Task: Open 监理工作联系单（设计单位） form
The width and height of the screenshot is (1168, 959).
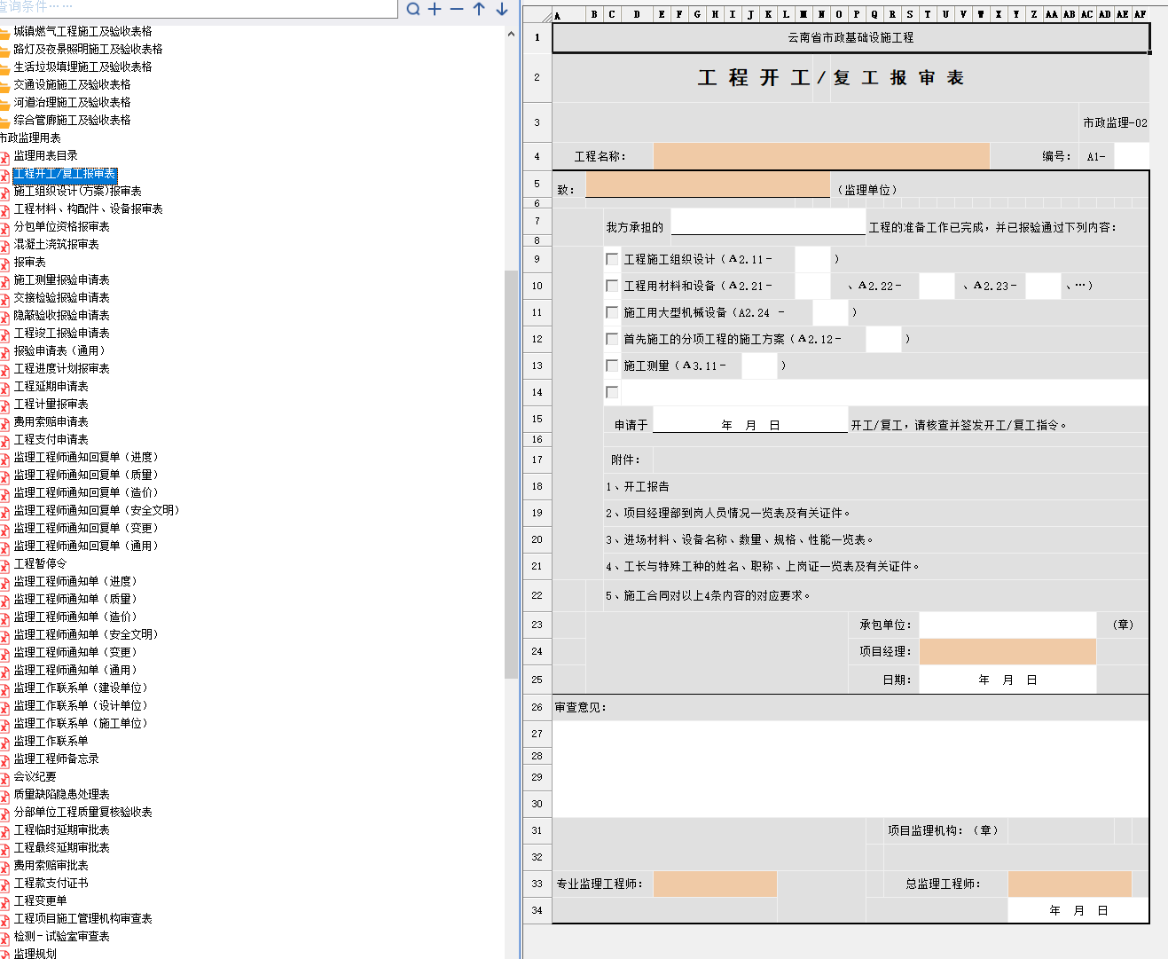Action: point(81,705)
